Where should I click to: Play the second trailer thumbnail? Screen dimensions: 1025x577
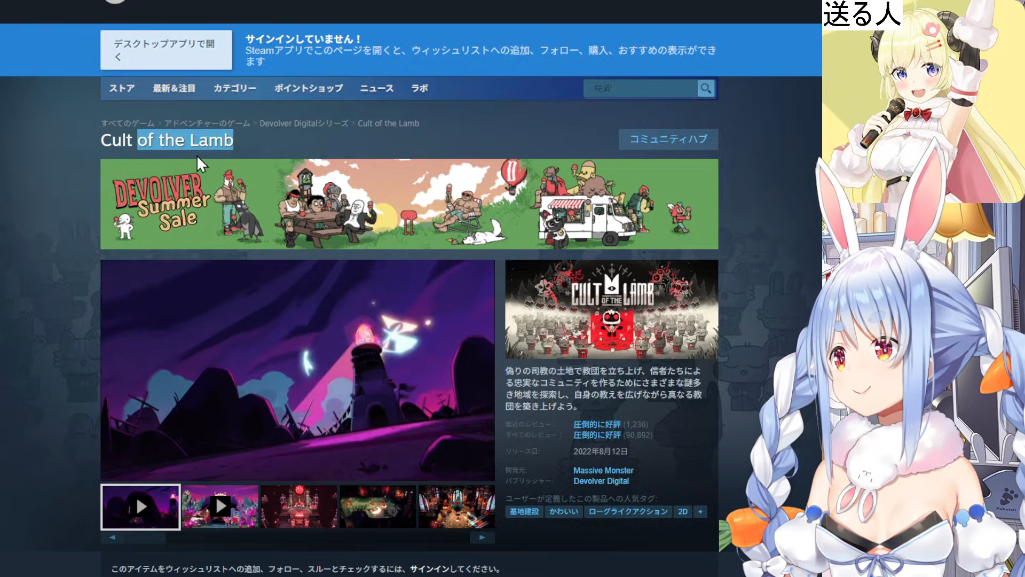(220, 506)
